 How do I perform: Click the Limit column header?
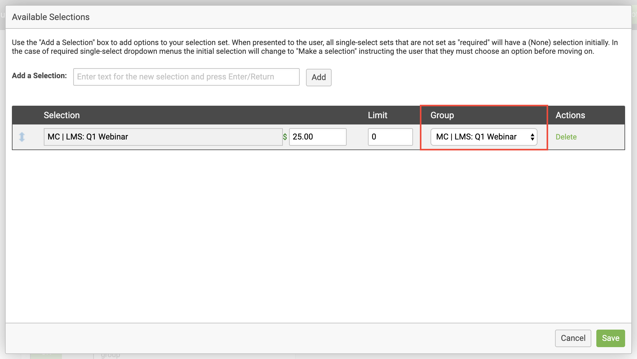[x=377, y=115]
